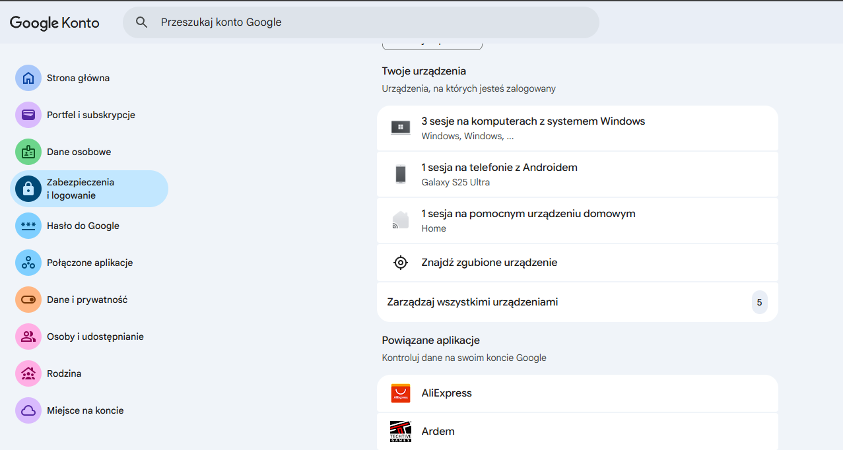Open 1 sesja na pomocnym urządzeniu domowym
Screen dimensions: 843x450
point(578,220)
